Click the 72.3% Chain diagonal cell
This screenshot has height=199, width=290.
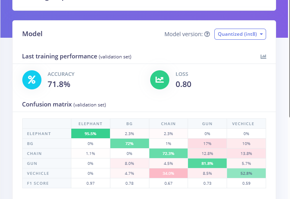(168, 153)
